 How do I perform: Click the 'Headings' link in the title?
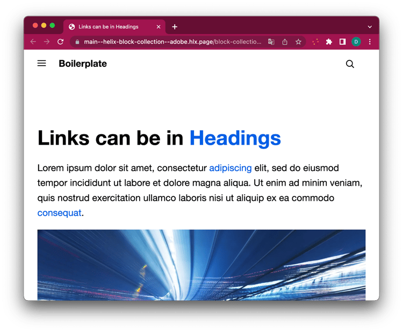point(235,138)
